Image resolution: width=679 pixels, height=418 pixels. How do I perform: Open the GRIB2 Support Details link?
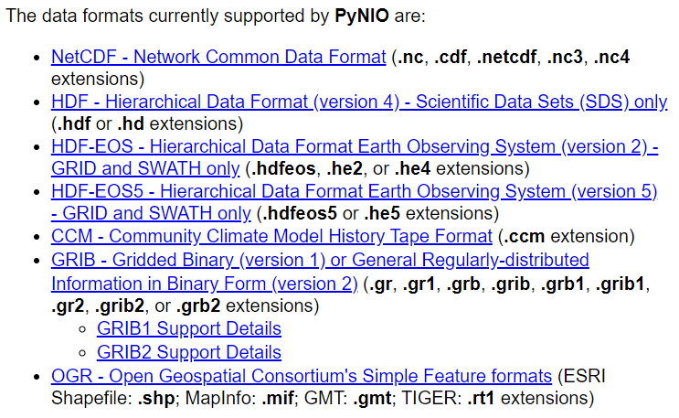(x=189, y=352)
